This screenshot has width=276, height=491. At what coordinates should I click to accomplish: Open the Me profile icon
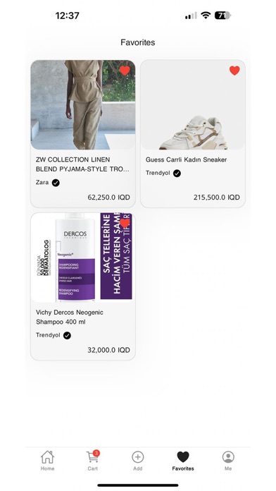click(228, 457)
